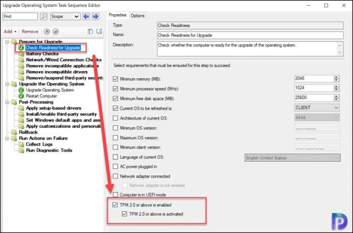Click into the Find search field
Screen dimensions: 353x233
pyautogui.click(x=20, y=17)
